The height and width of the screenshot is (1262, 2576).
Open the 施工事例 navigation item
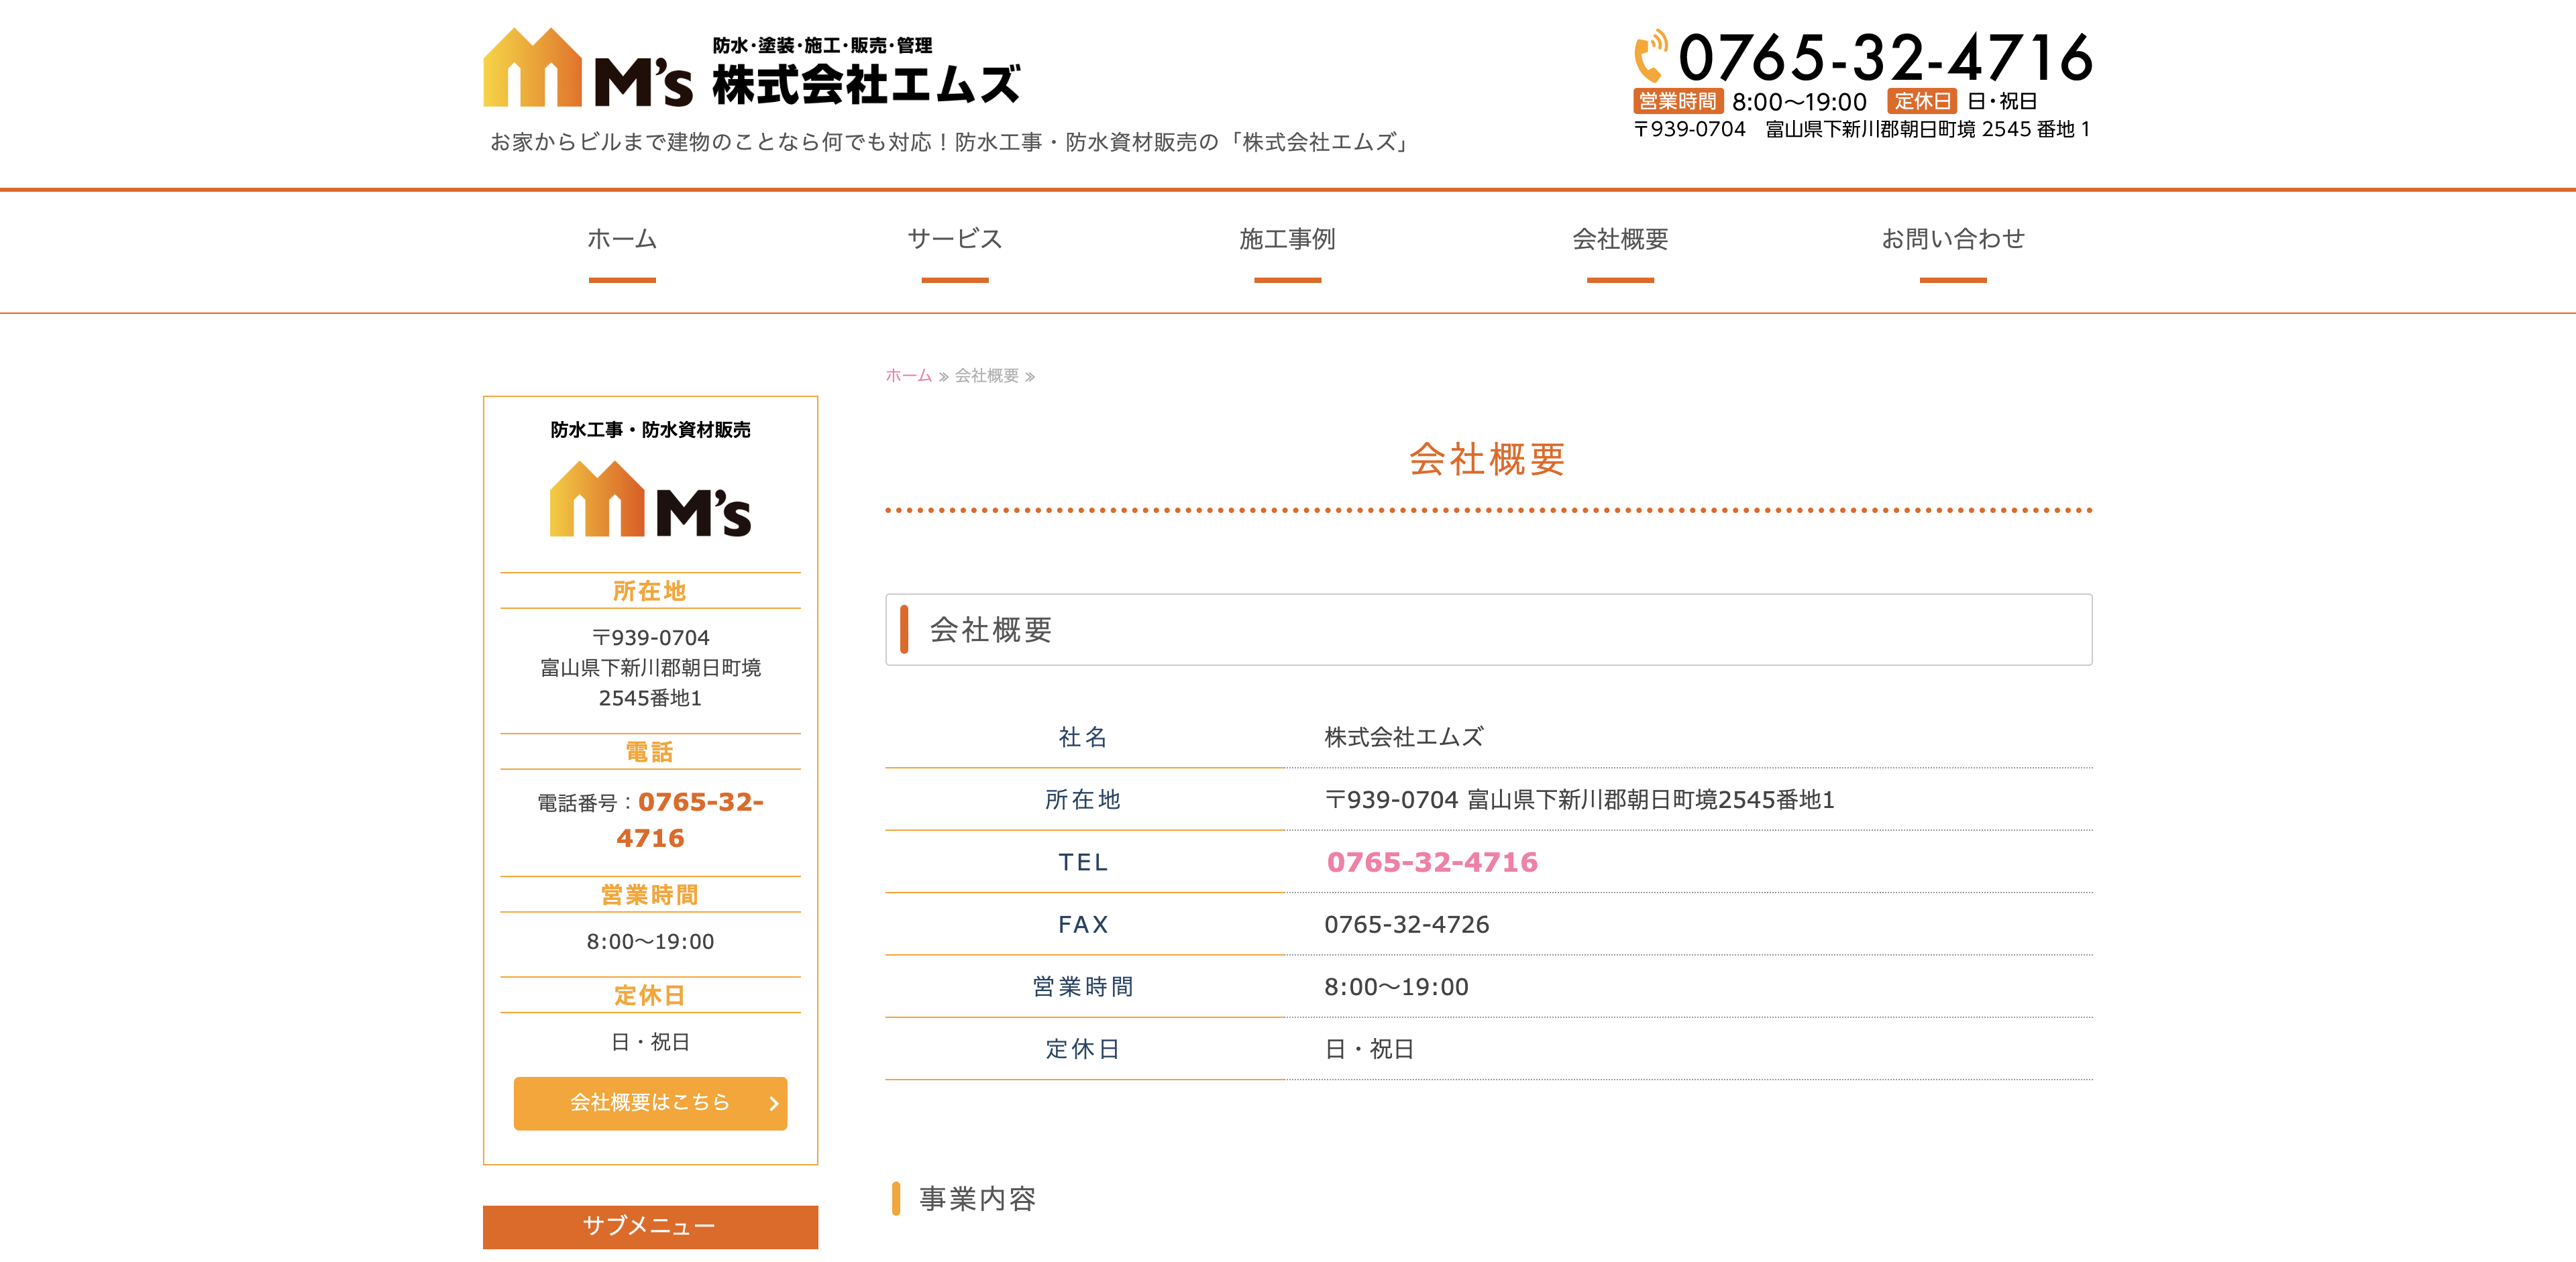[x=1287, y=240]
